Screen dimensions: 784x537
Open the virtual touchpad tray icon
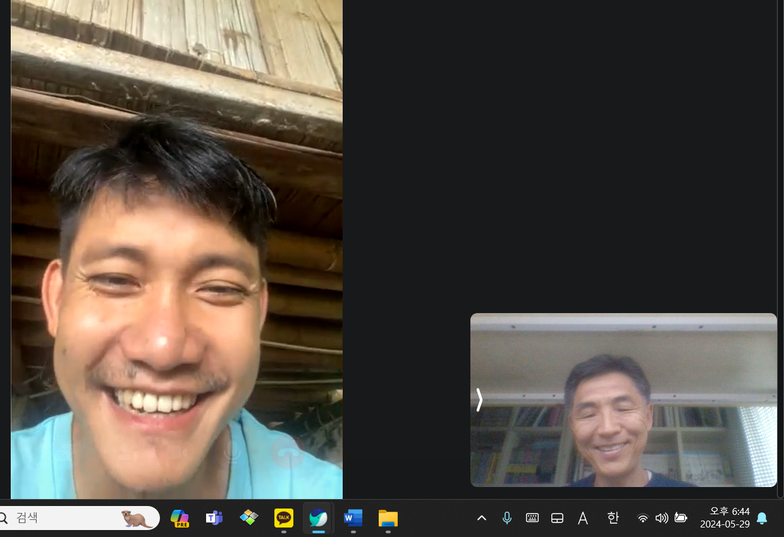pos(557,519)
